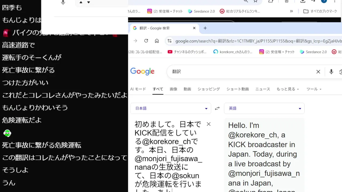Switch to 画像 results tab
This screenshot has height=192, width=342.
[173, 89]
